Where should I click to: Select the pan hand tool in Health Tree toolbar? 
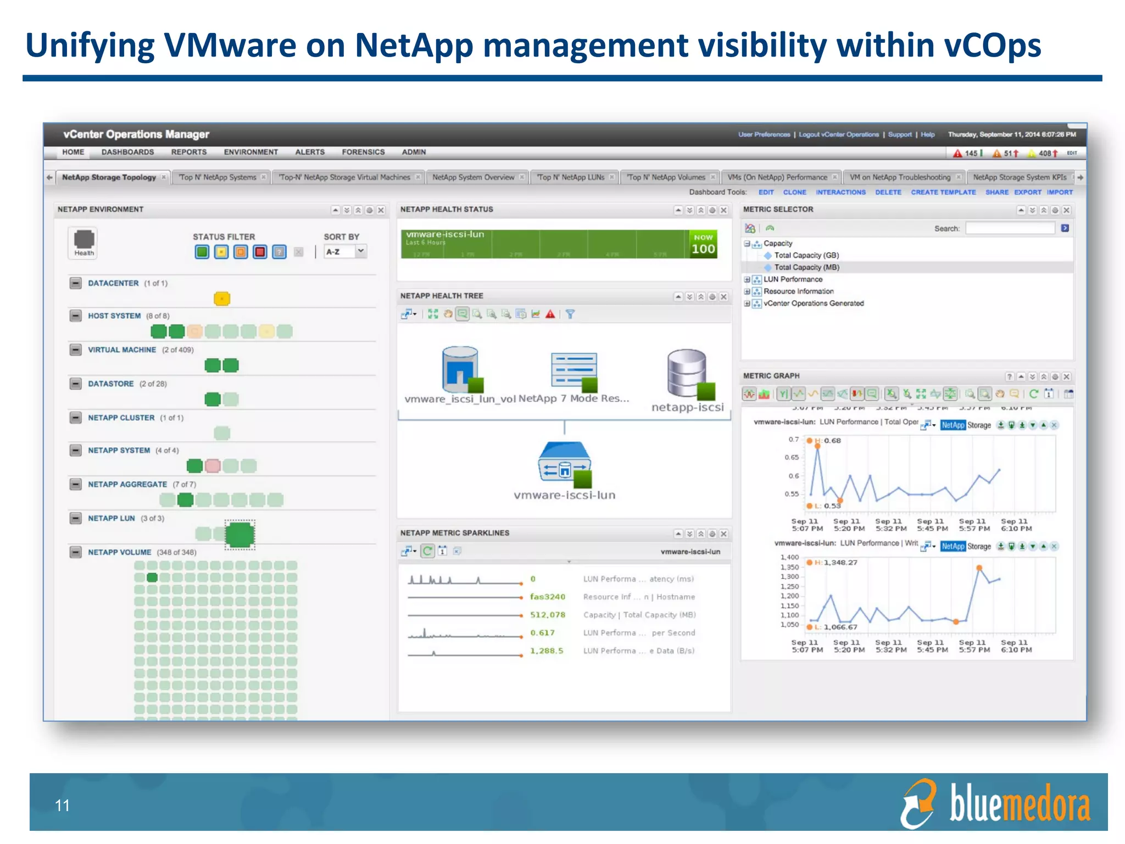pyautogui.click(x=448, y=314)
